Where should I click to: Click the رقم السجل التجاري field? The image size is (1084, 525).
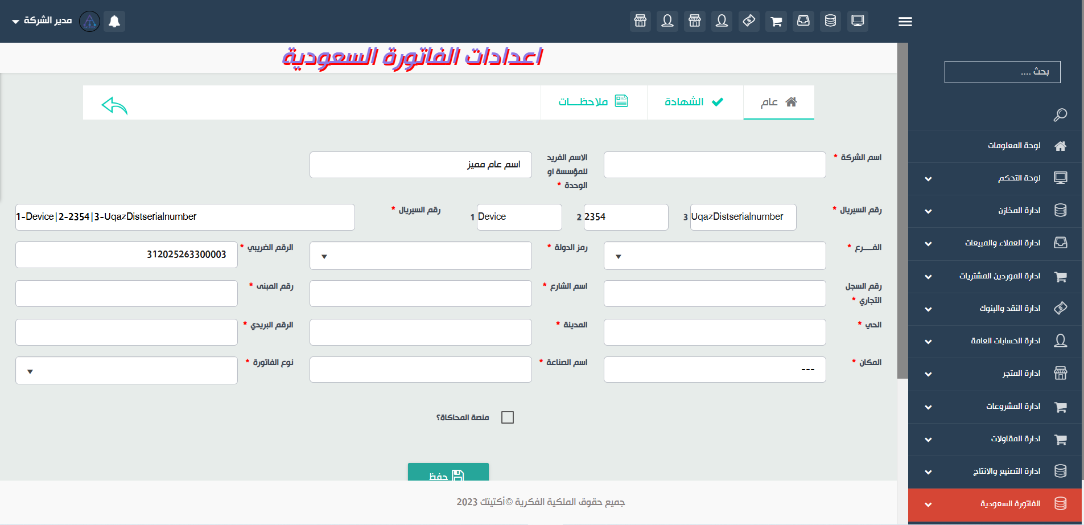(x=715, y=293)
